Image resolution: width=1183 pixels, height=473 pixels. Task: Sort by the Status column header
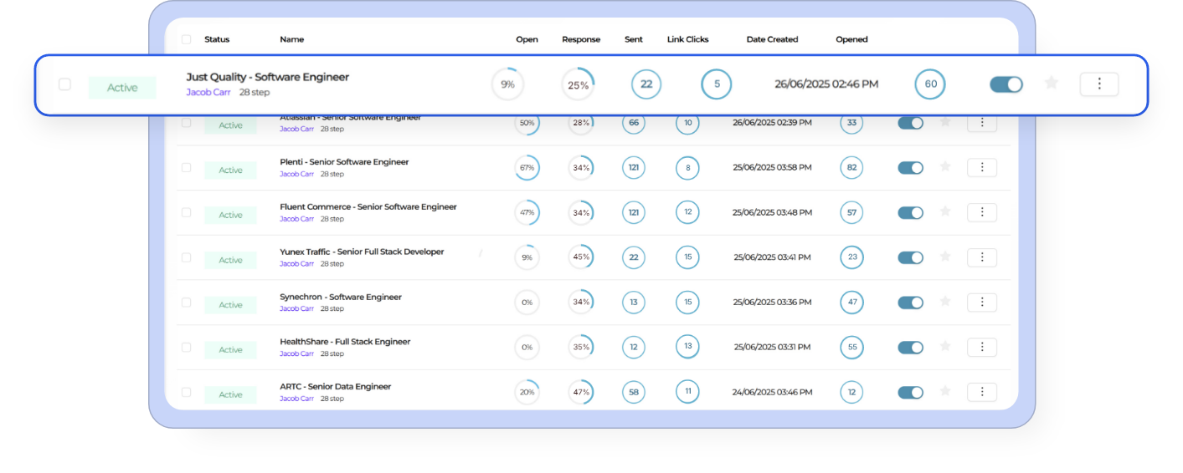pyautogui.click(x=217, y=39)
